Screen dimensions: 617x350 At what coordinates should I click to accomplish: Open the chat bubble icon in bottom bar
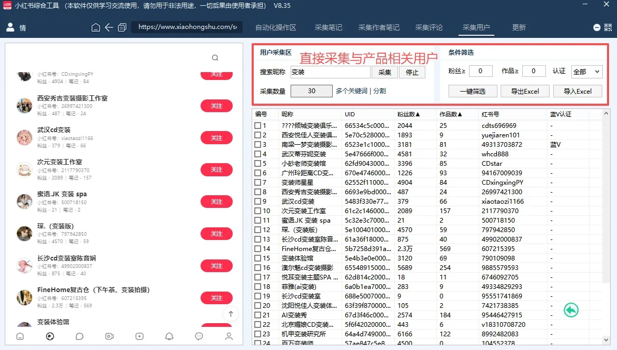(x=79, y=336)
